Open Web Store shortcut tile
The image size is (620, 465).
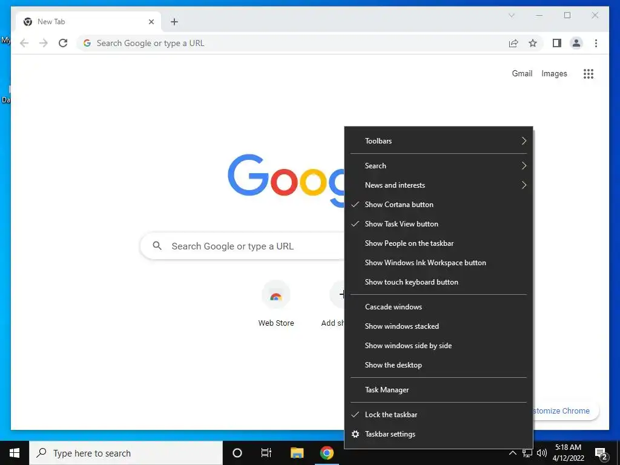(x=276, y=304)
